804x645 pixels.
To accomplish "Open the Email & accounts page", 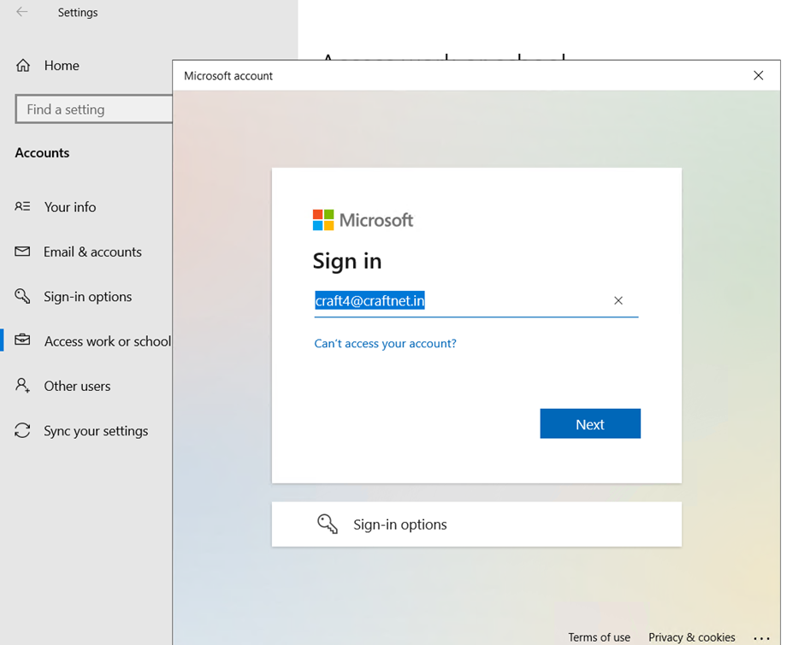I will coord(92,251).
